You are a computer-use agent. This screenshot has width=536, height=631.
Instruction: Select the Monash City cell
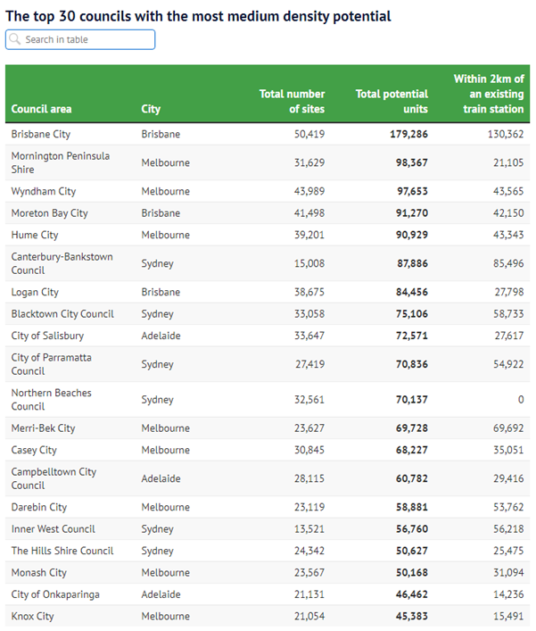[x=39, y=572]
